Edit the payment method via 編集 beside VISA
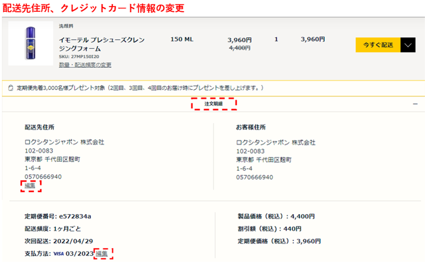The image size is (425, 262). [x=102, y=253]
